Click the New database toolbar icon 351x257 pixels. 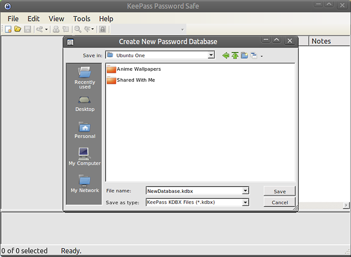pos(8,29)
